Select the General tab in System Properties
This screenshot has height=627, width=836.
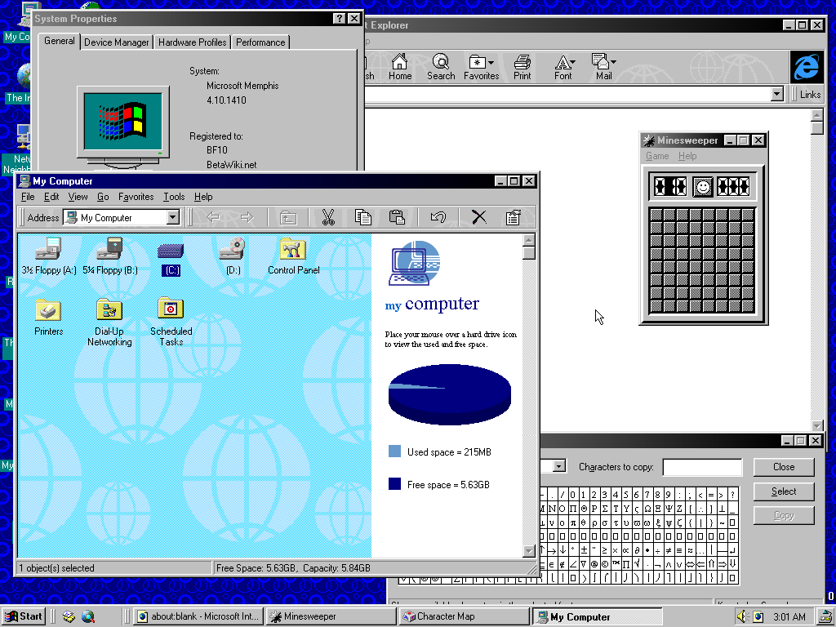59,41
